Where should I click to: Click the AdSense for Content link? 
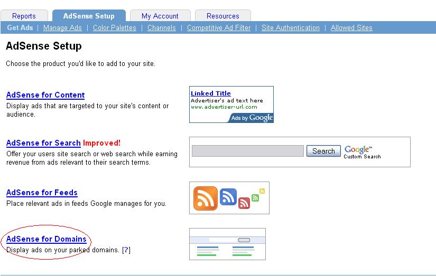[x=45, y=95]
